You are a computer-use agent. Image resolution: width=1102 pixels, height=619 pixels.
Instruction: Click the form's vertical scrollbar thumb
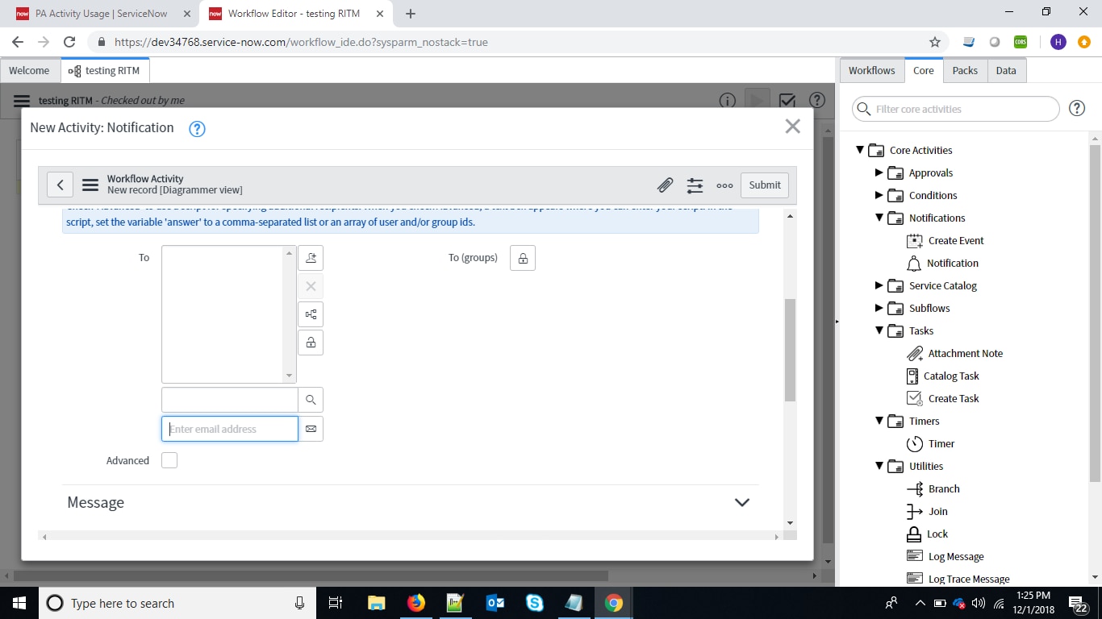pyautogui.click(x=791, y=350)
